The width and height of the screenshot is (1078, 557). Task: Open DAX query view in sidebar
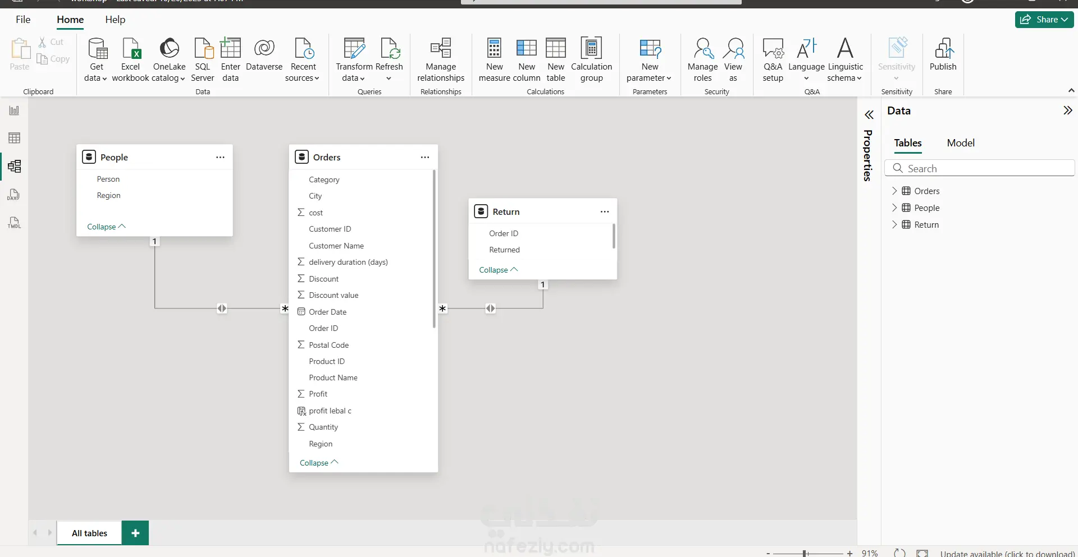coord(14,195)
